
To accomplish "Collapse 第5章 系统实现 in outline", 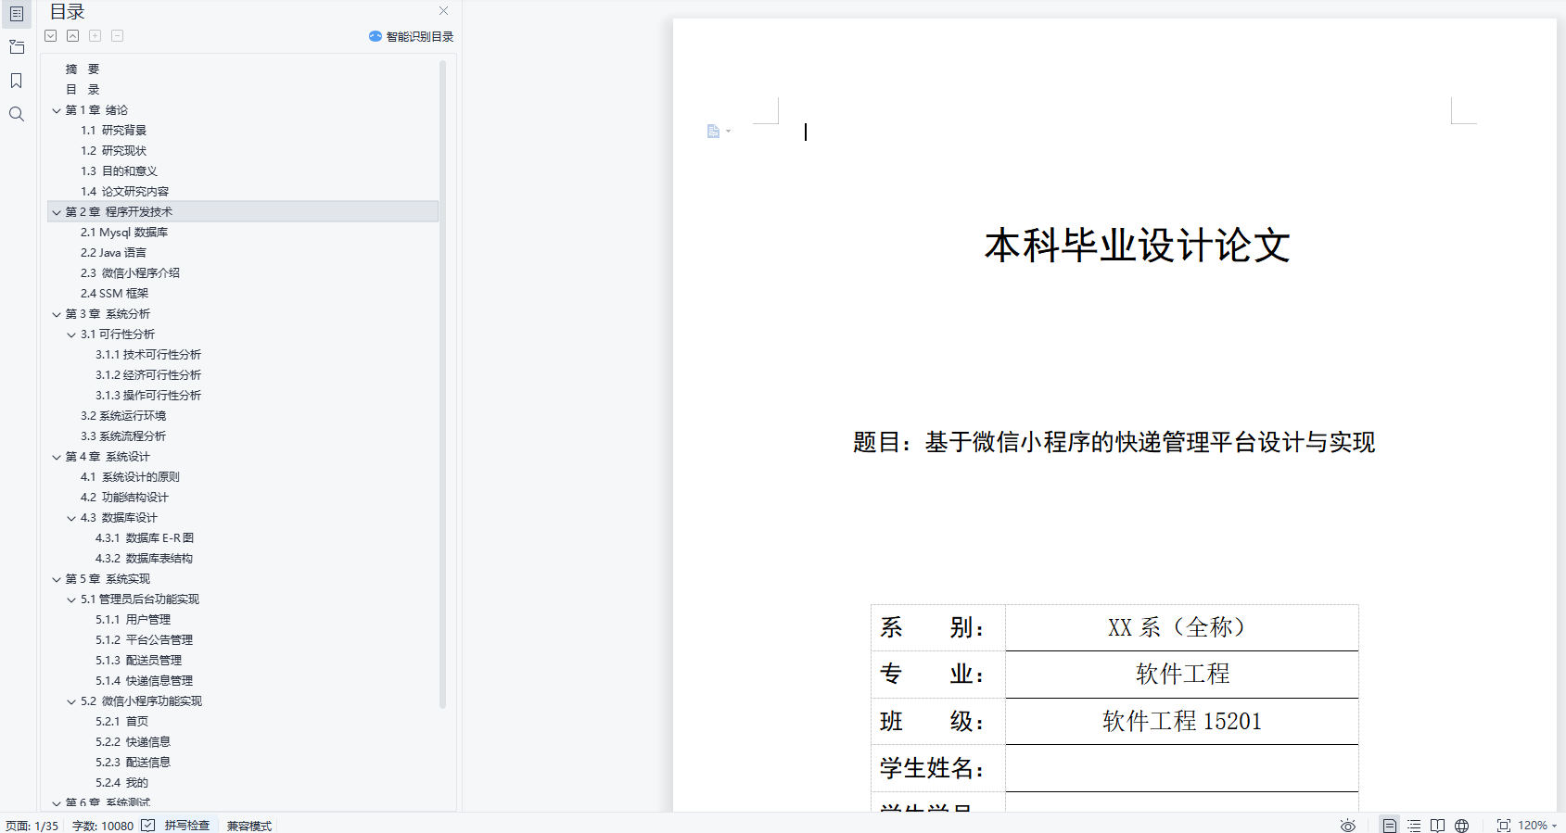I will pyautogui.click(x=57, y=579).
